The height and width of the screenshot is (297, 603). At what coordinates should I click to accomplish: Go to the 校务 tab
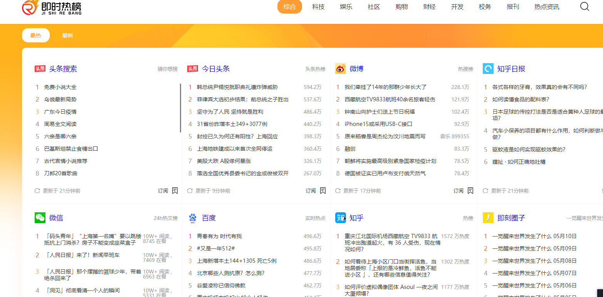(x=485, y=7)
